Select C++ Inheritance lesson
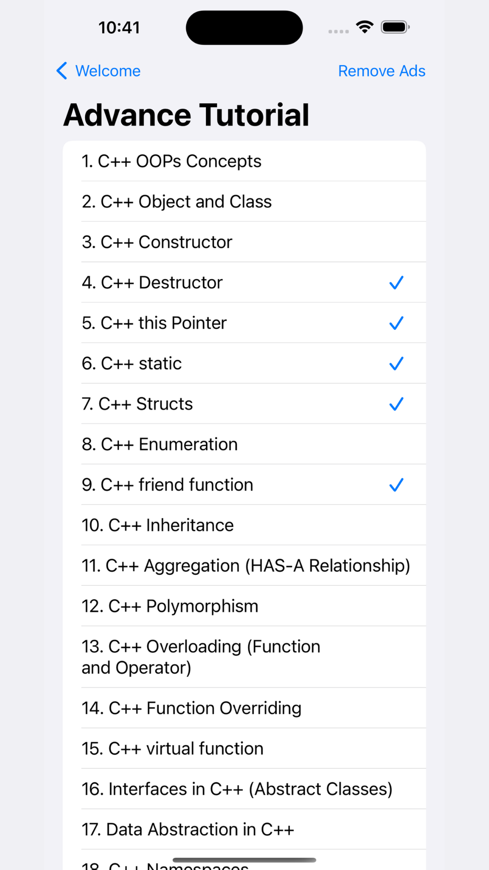This screenshot has width=489, height=870. 158,525
